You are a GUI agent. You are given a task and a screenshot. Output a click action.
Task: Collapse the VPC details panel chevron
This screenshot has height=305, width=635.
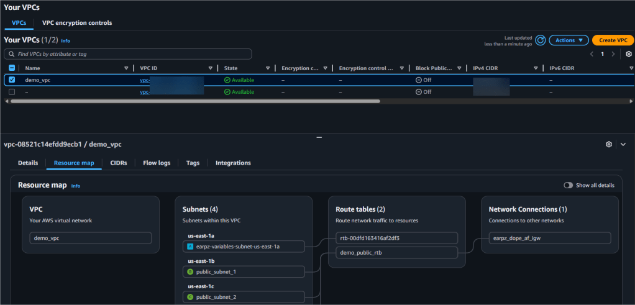(x=623, y=144)
